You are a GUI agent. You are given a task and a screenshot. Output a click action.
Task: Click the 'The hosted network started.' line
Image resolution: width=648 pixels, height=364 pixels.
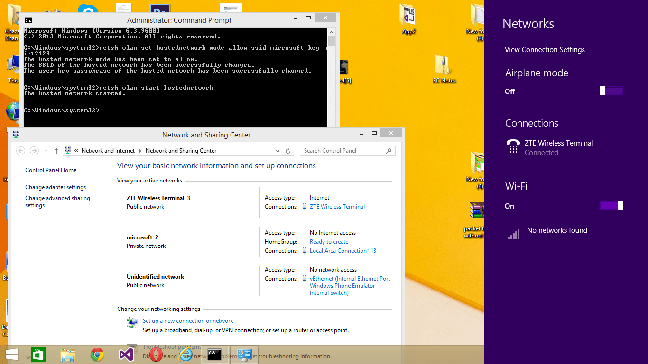point(74,93)
